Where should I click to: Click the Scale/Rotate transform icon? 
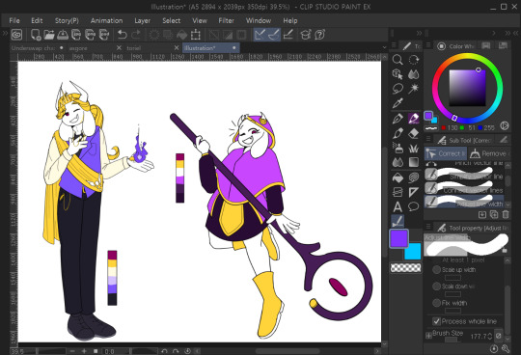tap(196, 35)
